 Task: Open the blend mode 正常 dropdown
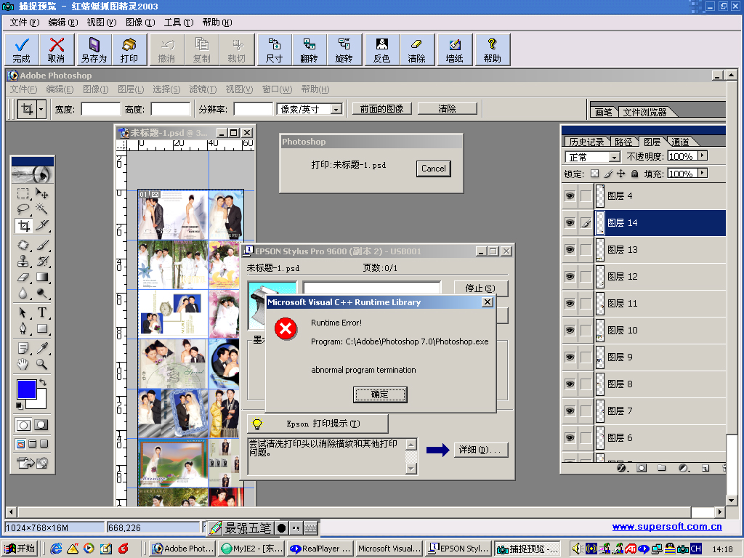(x=615, y=157)
